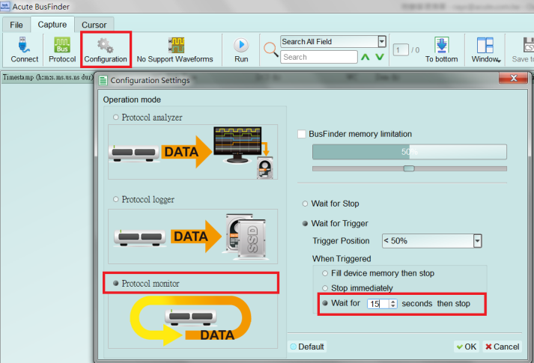Jump to next search result green arrow
Image resolution: width=534 pixels, height=363 pixels.
coord(380,57)
